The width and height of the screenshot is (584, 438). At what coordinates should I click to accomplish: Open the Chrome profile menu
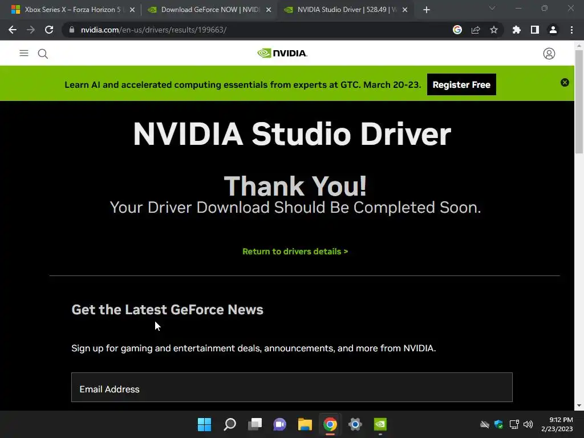[x=553, y=30]
